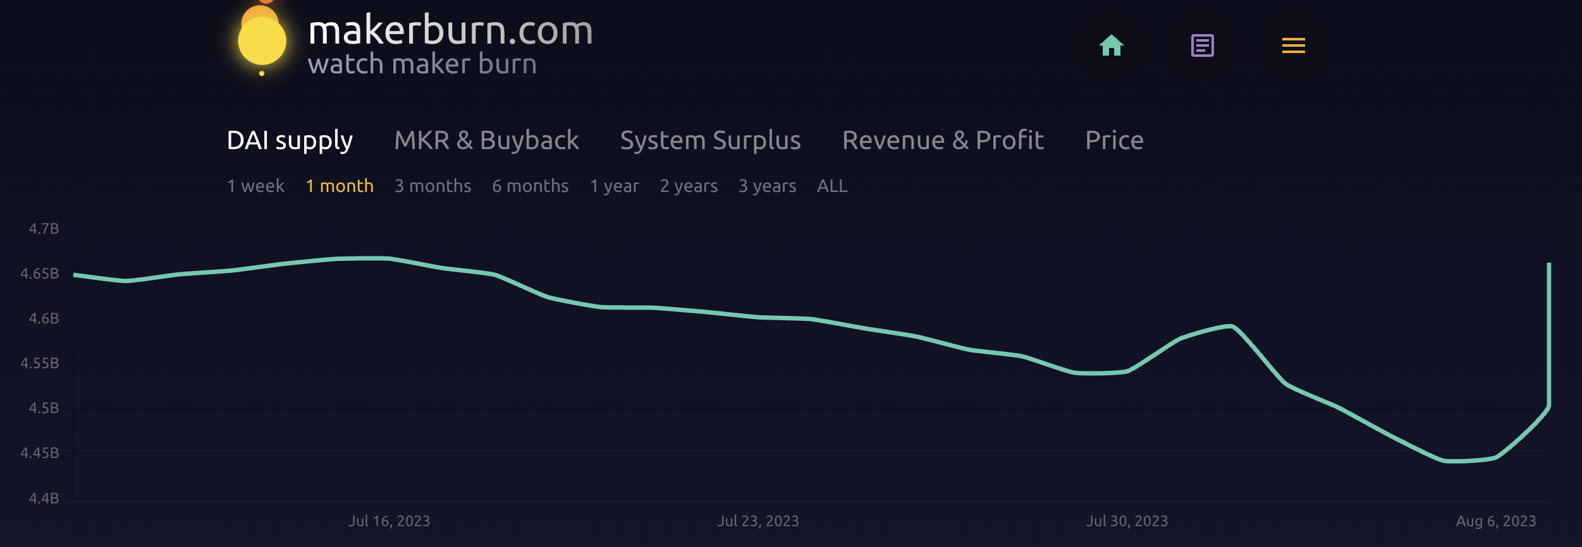Select the 3 months time range
The height and width of the screenshot is (547, 1582).
432,186
